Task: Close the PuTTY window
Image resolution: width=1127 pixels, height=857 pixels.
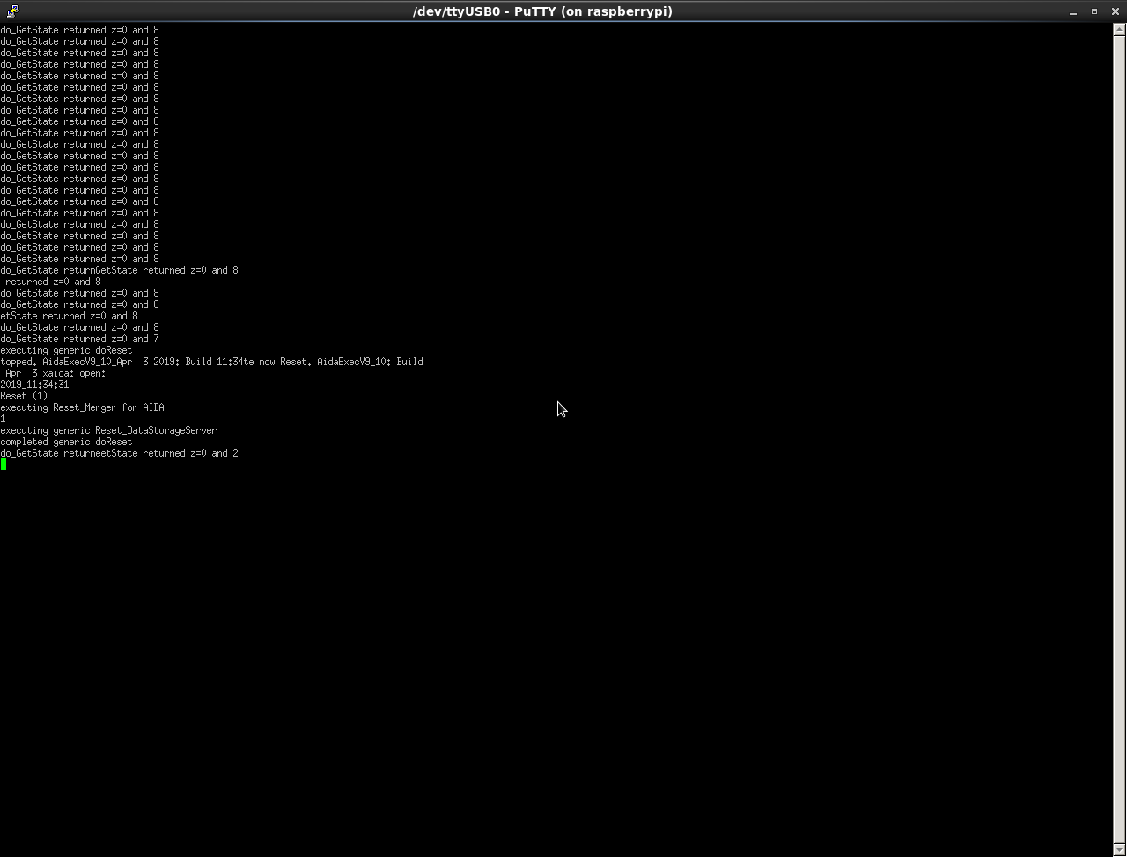Action: 1116,11
